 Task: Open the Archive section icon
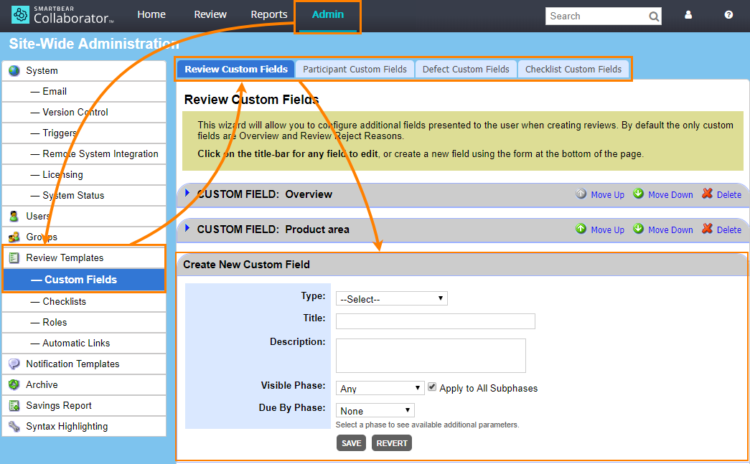14,384
